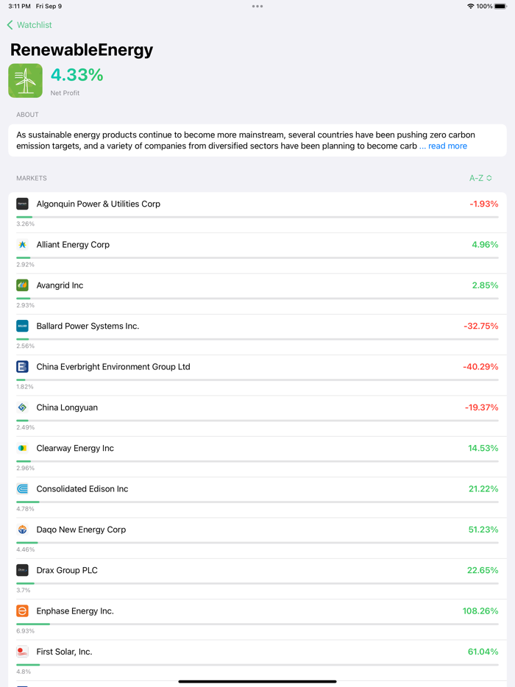
Task: Select the Alliant Energy star logo
Action: pos(22,244)
